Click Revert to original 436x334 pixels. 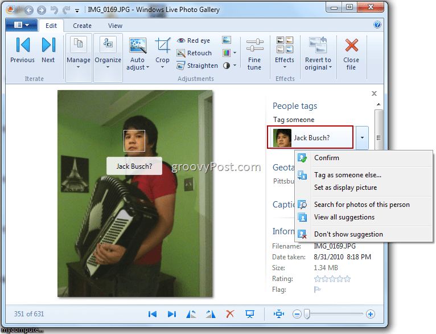[318, 54]
